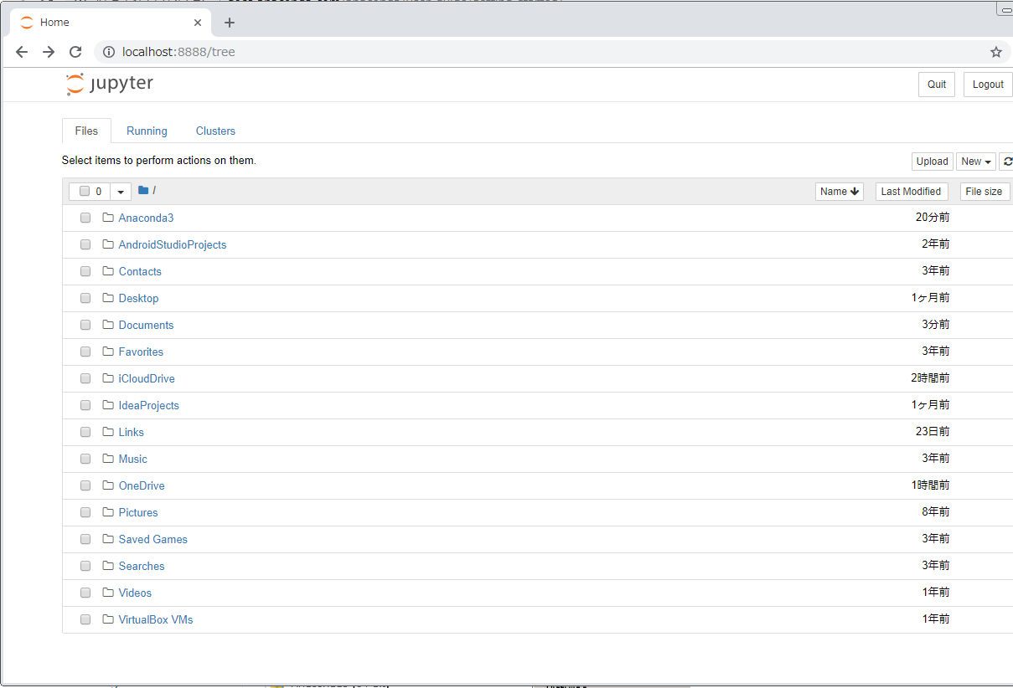Go back with browser back arrow
The height and width of the screenshot is (688, 1013).
(x=22, y=52)
